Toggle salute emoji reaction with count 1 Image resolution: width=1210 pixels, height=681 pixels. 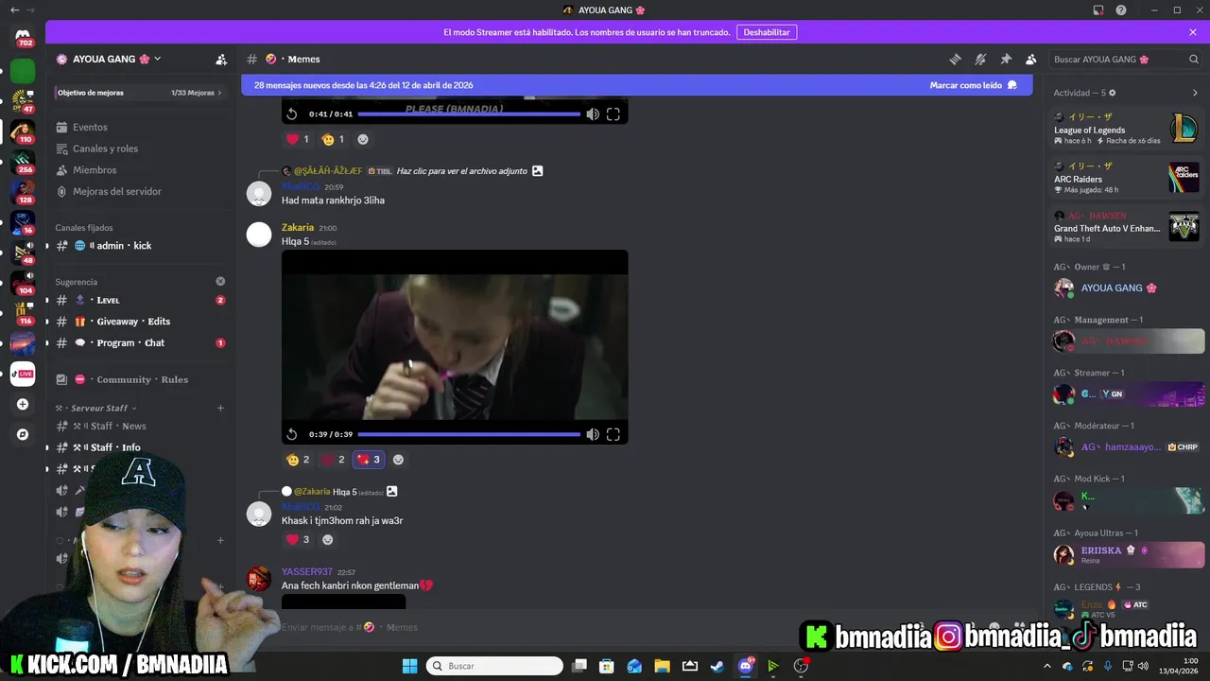pos(333,139)
